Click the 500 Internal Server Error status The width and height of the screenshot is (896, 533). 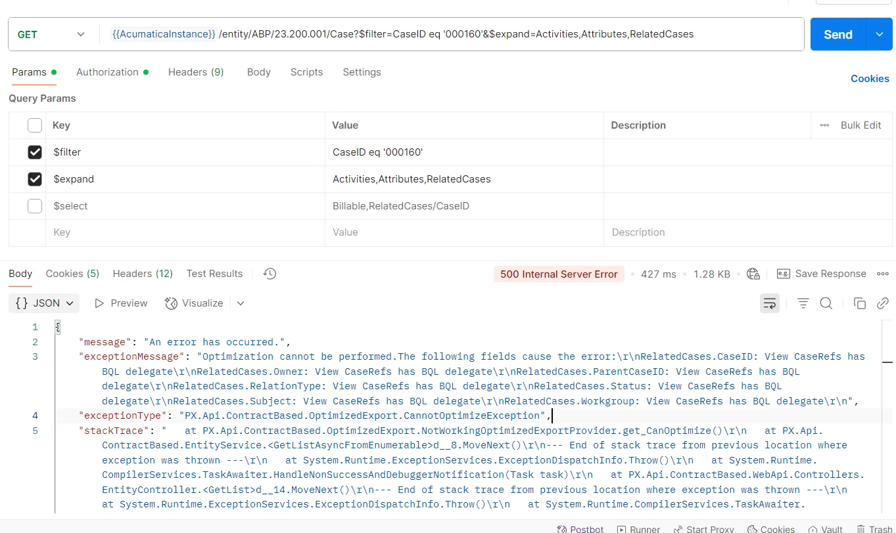[559, 274]
